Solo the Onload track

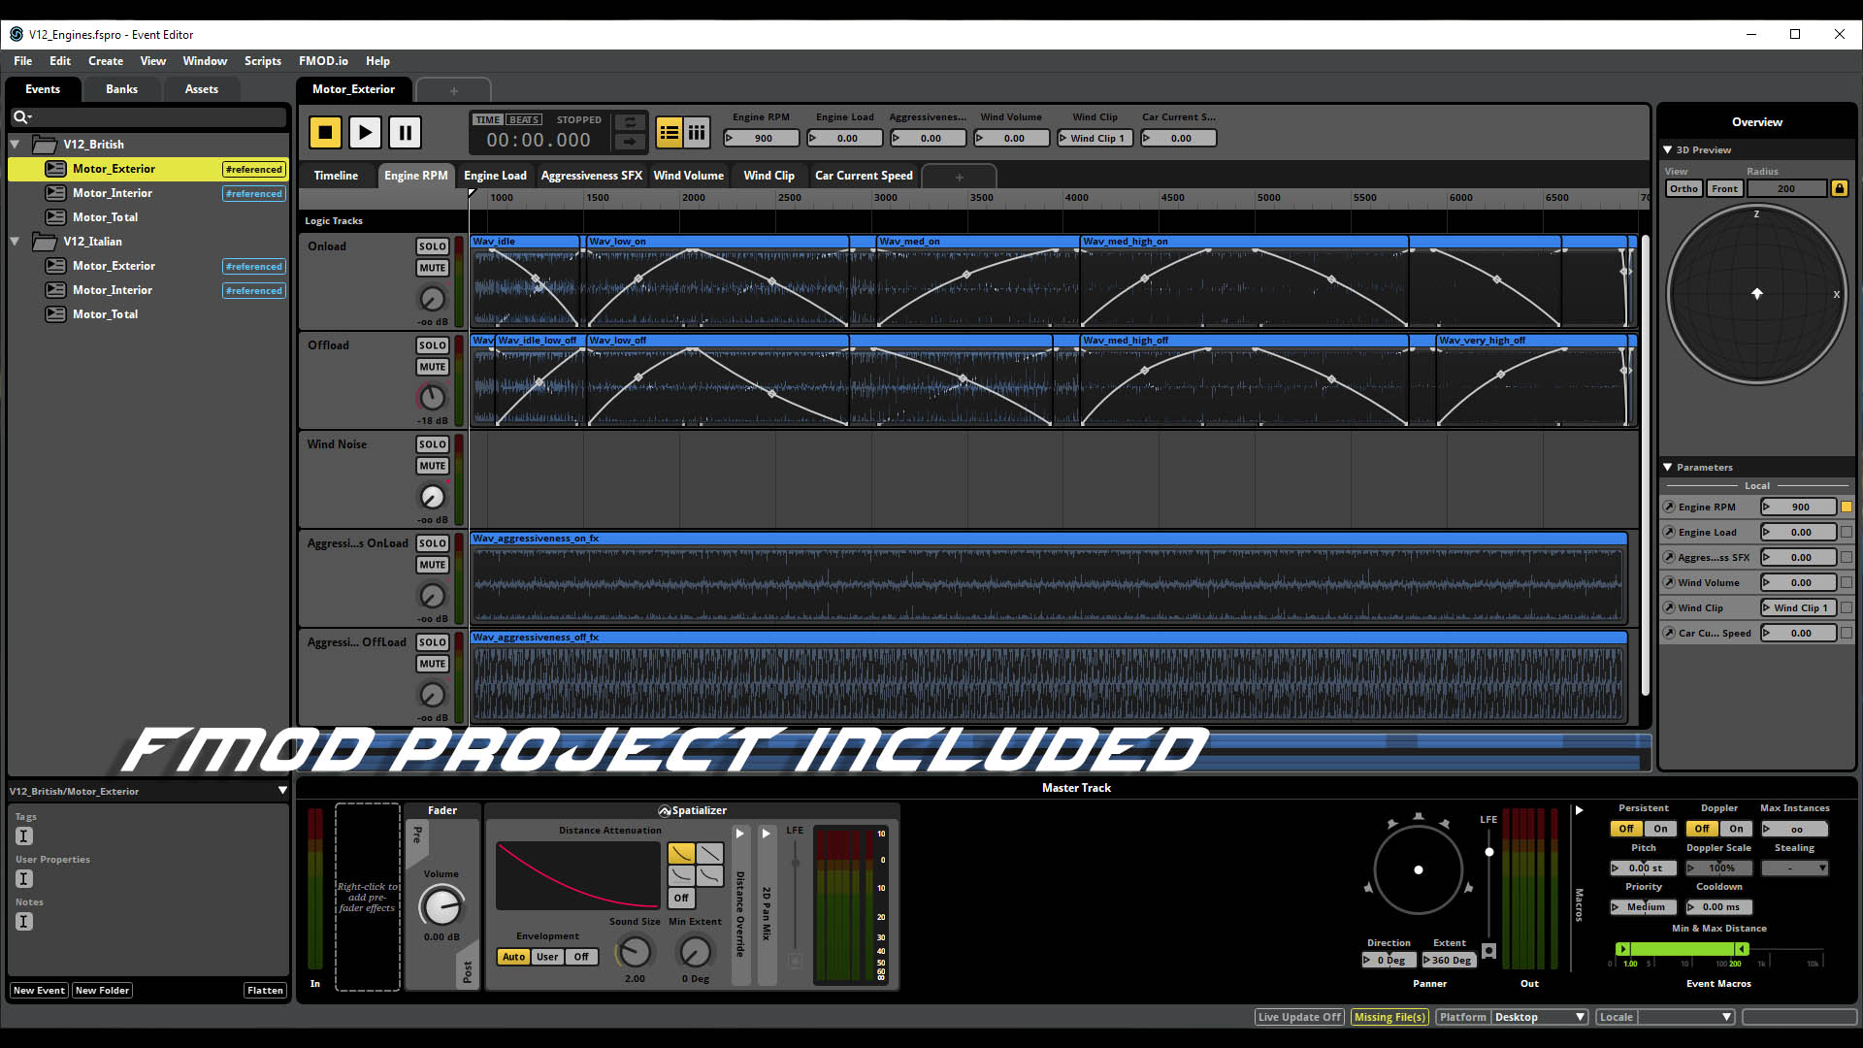(432, 246)
